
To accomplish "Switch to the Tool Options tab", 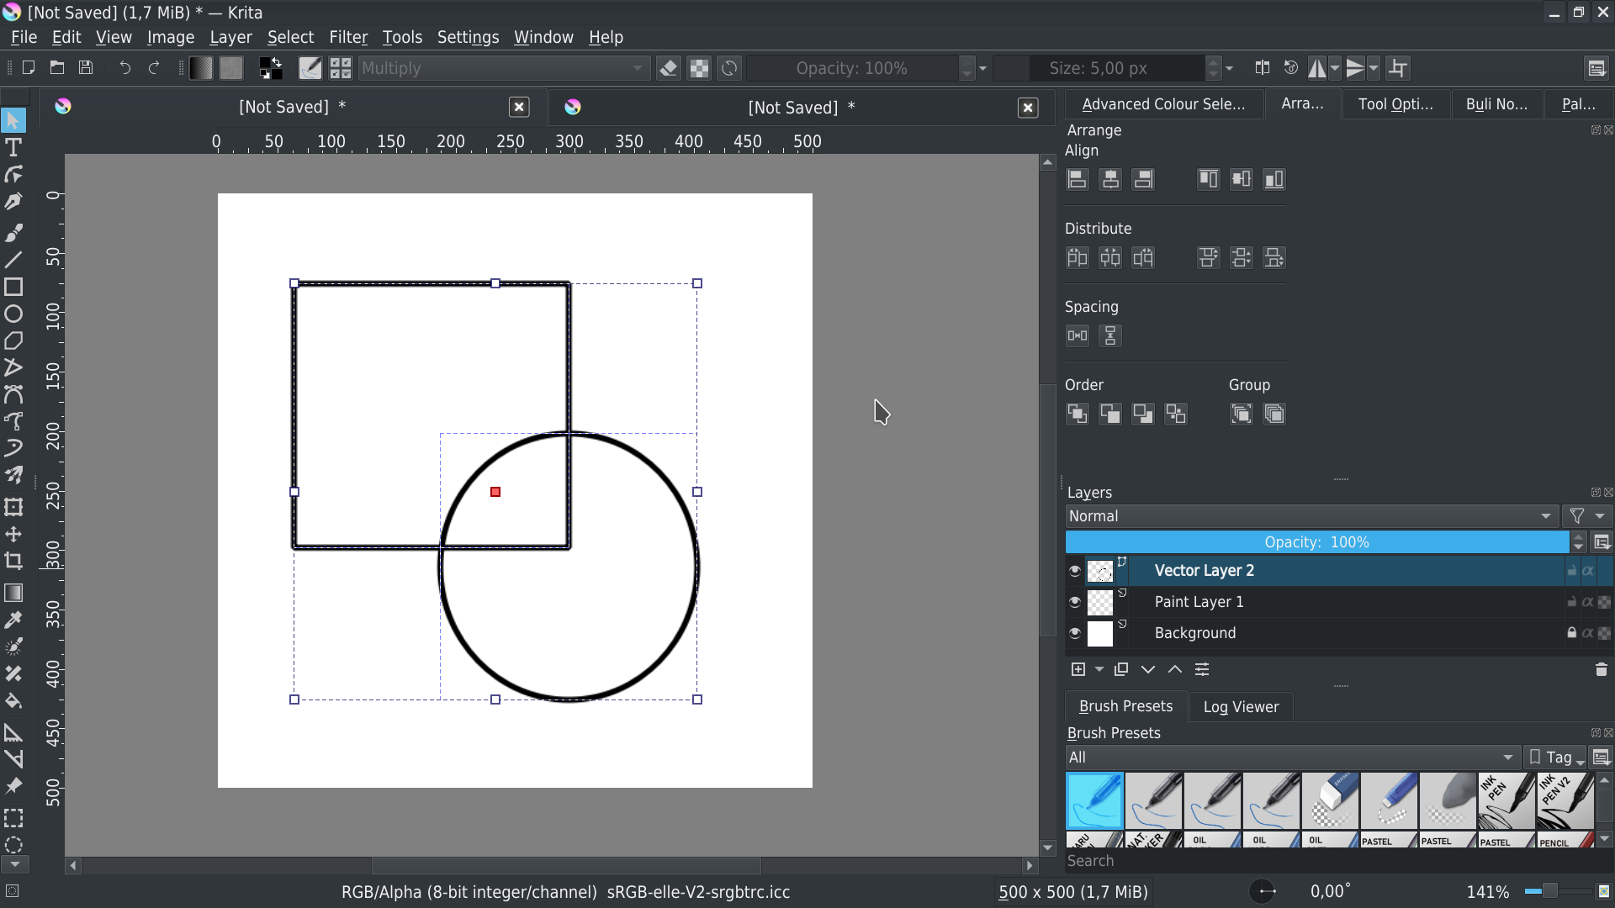I will pos(1395,104).
